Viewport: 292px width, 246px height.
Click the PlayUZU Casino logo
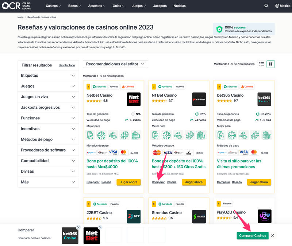tap(265, 216)
